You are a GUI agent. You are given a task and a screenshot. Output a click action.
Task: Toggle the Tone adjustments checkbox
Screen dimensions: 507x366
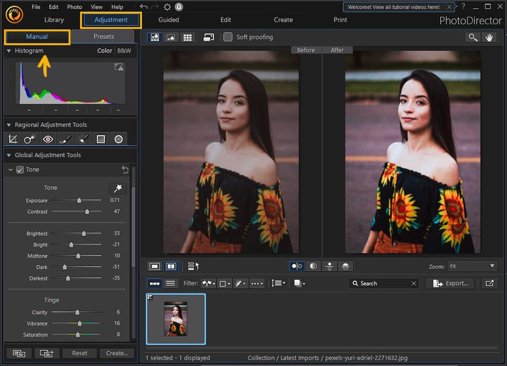19,170
